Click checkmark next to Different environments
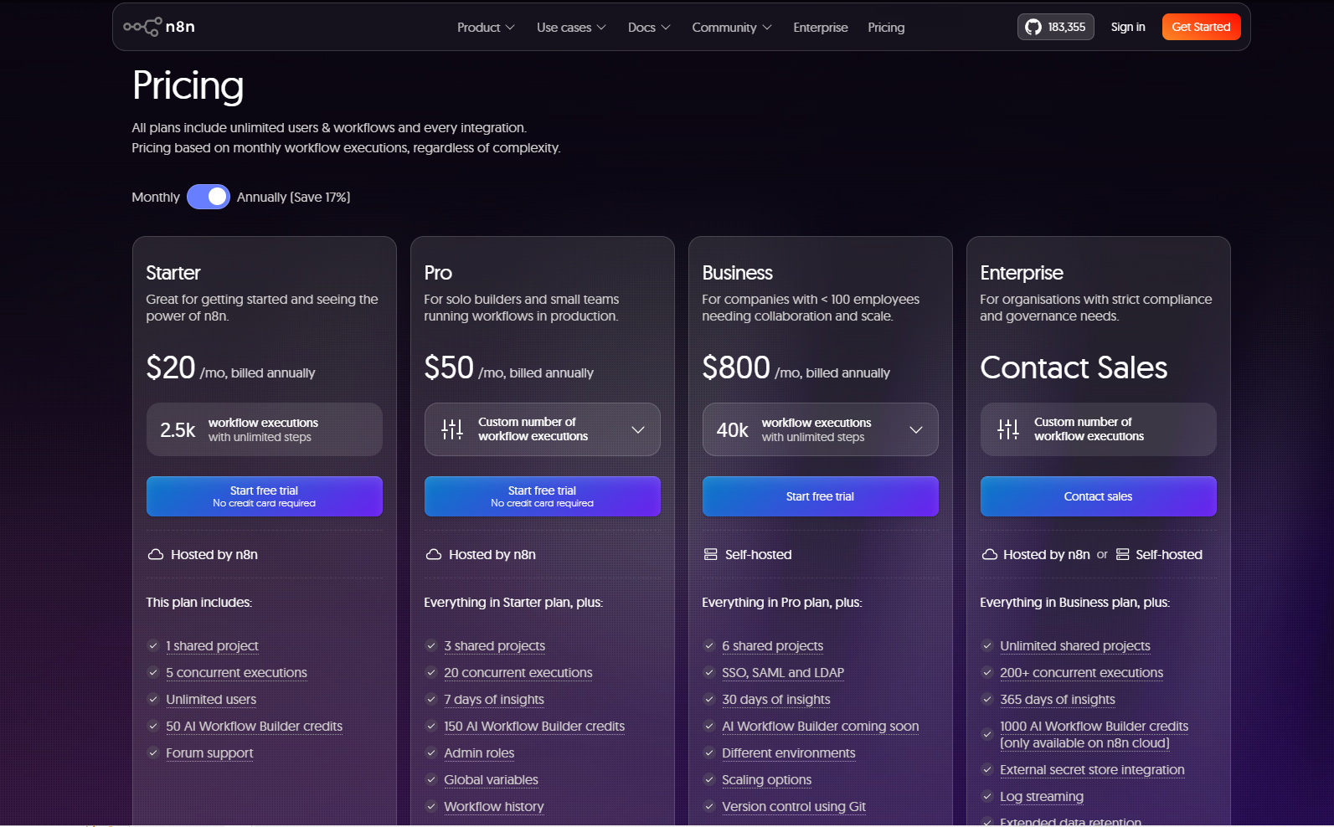 coord(709,753)
